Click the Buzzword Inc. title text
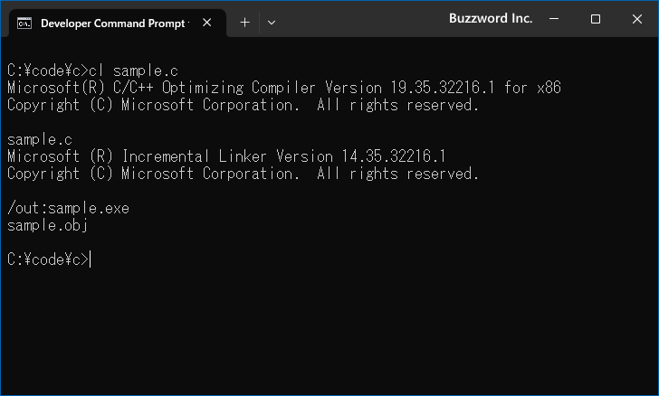The height and width of the screenshot is (396, 659). [x=491, y=18]
